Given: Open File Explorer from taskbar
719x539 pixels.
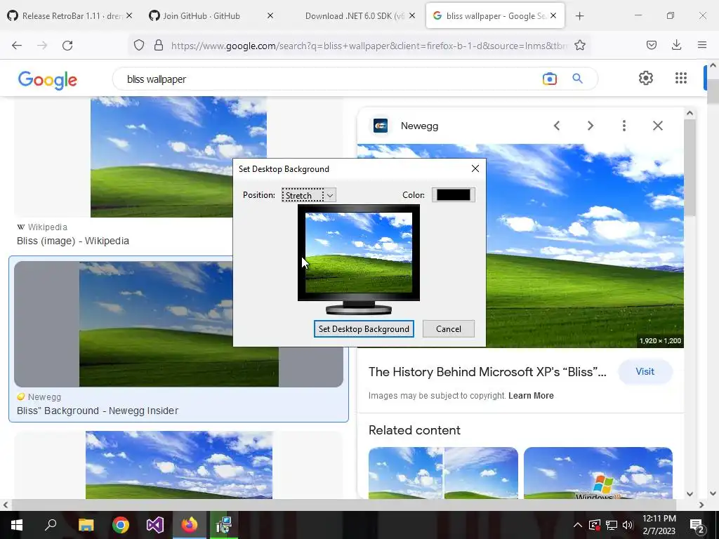Looking at the screenshot, I should click(x=86, y=525).
